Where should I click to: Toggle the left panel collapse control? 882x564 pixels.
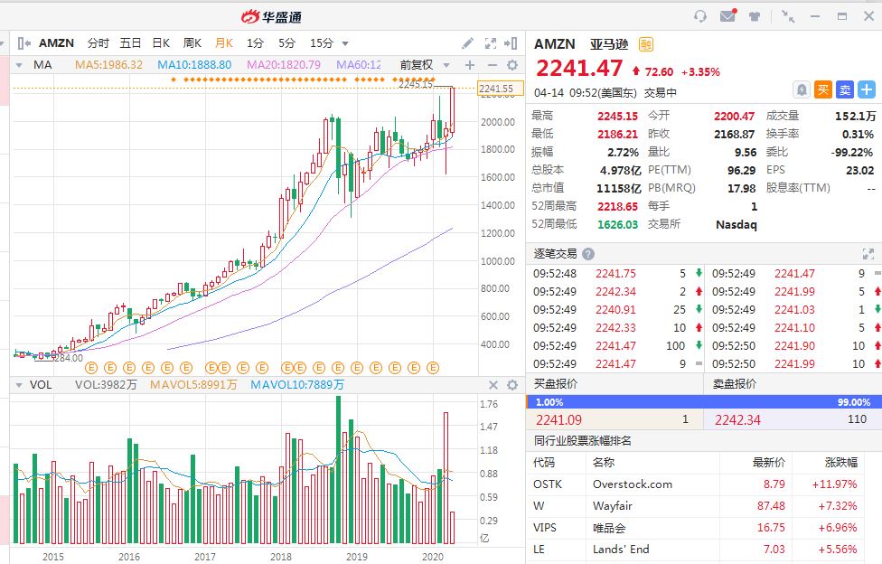coord(23,42)
